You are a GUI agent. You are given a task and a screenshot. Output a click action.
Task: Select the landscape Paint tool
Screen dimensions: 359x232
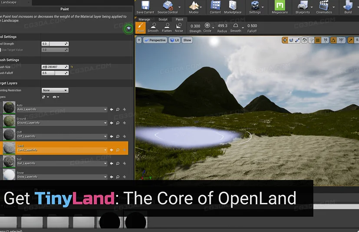[x=140, y=28]
